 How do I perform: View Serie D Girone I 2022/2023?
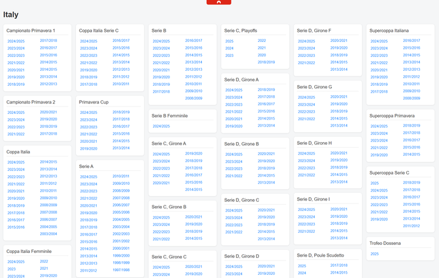[306, 224]
